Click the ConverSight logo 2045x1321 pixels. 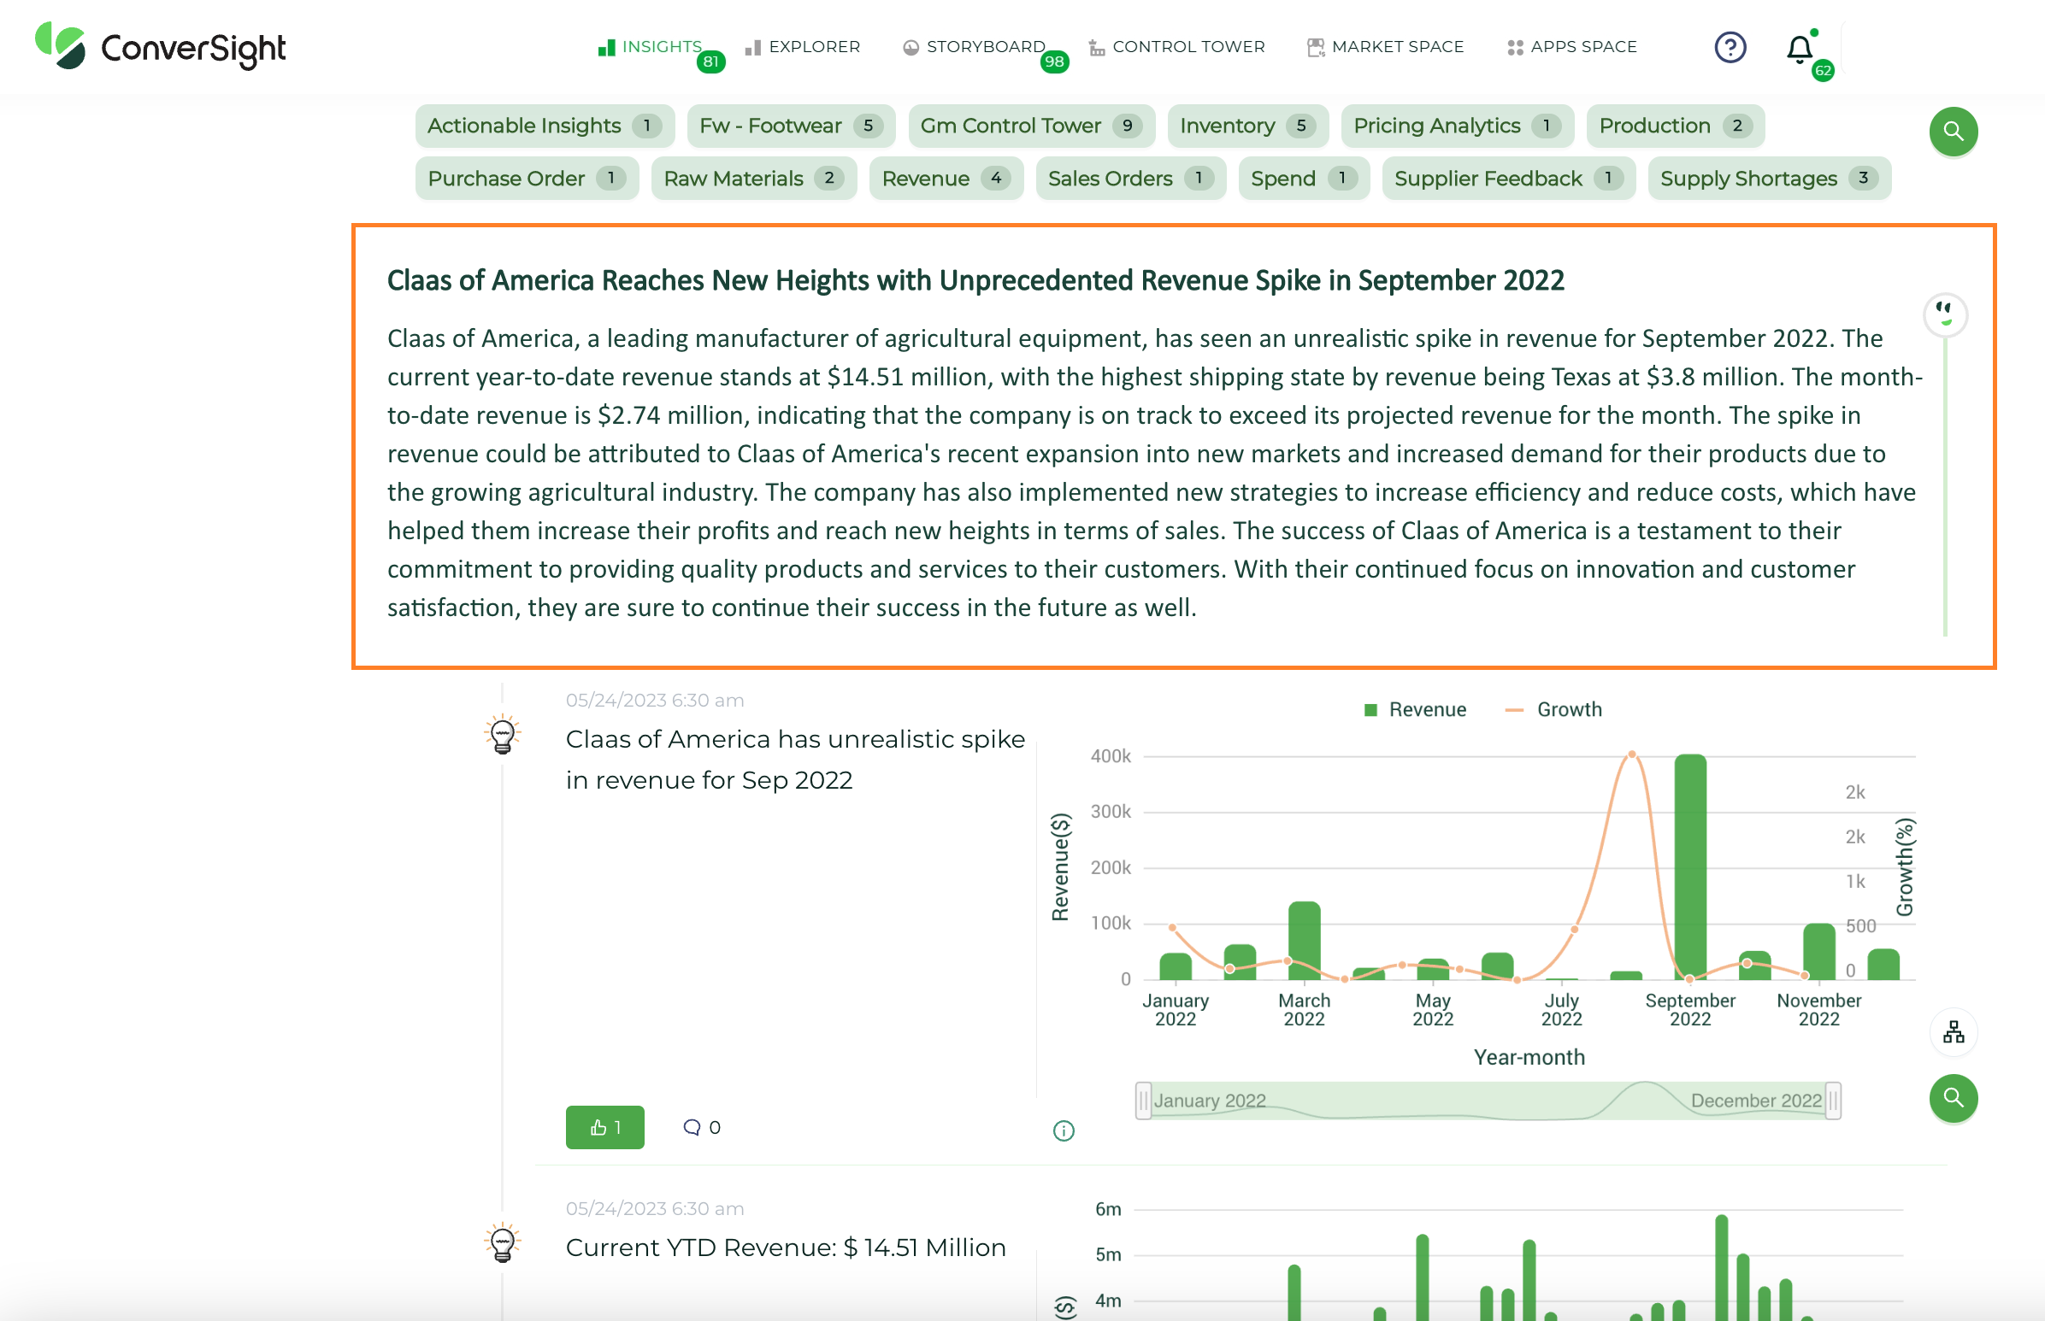coord(161,47)
